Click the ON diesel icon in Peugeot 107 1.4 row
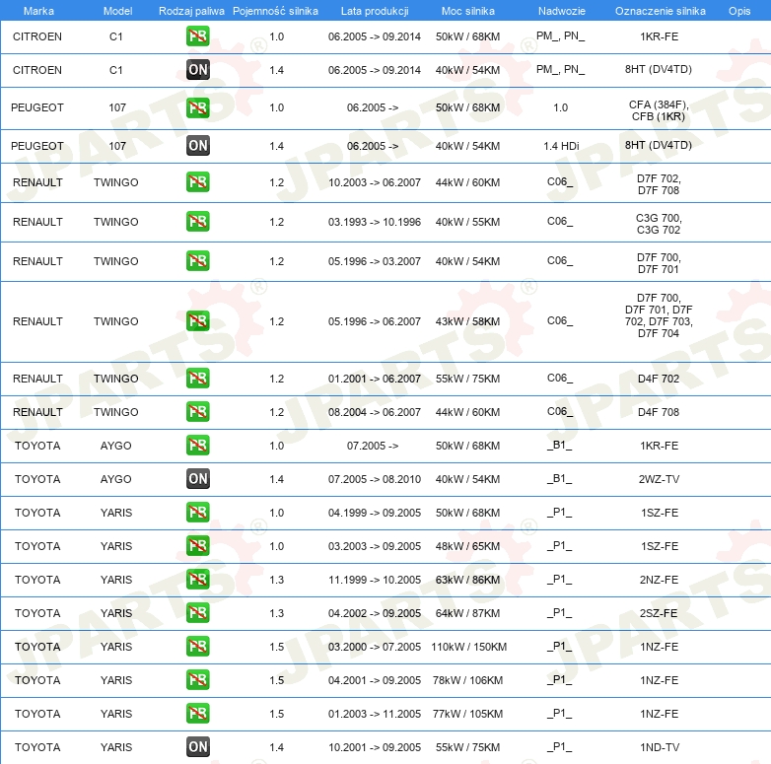Image resolution: width=771 pixels, height=764 pixels. tap(197, 146)
